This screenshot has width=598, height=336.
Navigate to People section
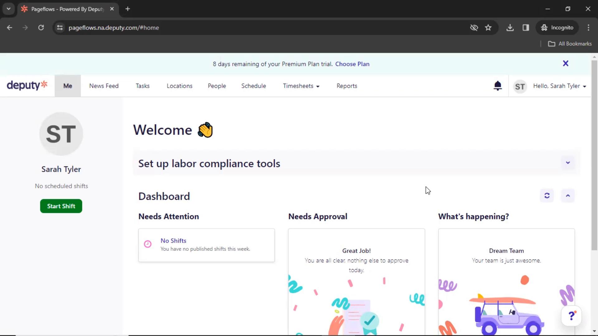tap(217, 86)
